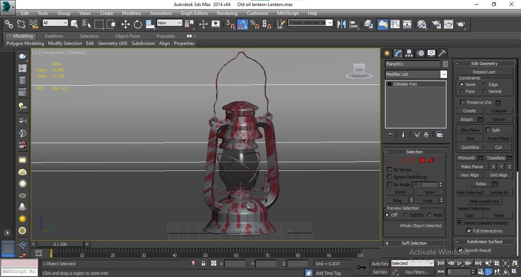Image resolution: width=521 pixels, height=277 pixels.
Task: Open the Material Editor icon
Action: (x=422, y=24)
